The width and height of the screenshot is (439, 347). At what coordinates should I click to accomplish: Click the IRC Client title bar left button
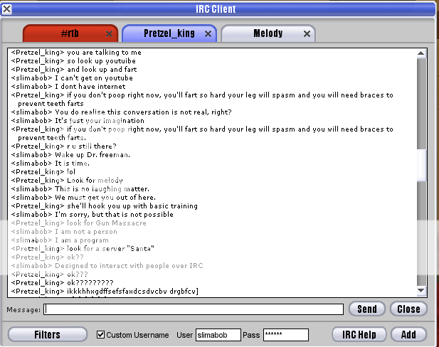(x=8, y=9)
